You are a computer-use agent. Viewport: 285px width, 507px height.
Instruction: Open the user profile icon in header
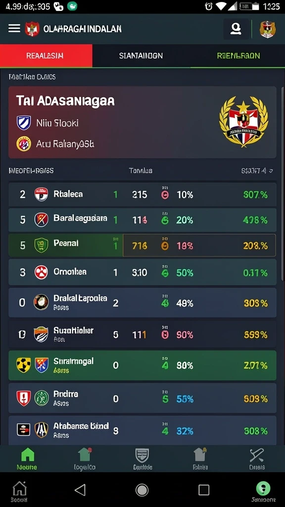click(x=236, y=29)
